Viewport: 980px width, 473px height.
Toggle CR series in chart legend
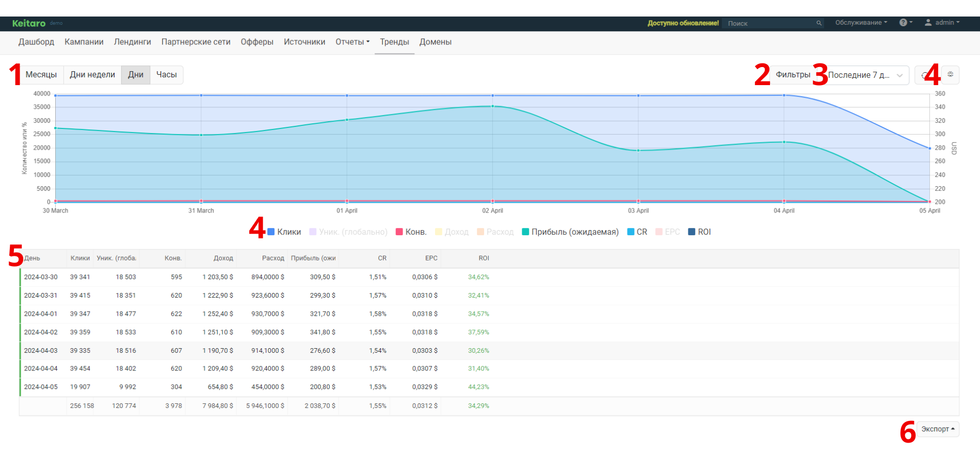point(637,232)
